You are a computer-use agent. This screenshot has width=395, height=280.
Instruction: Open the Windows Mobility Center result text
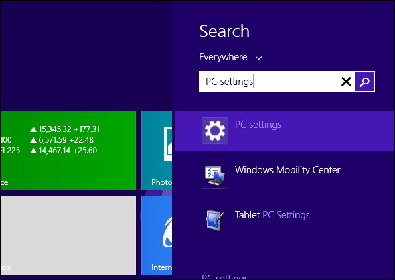point(287,170)
